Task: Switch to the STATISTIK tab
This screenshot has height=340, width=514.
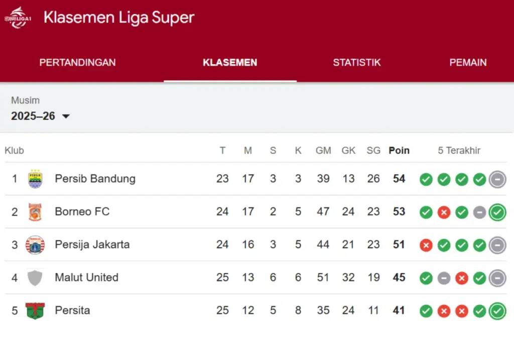Action: coord(357,62)
